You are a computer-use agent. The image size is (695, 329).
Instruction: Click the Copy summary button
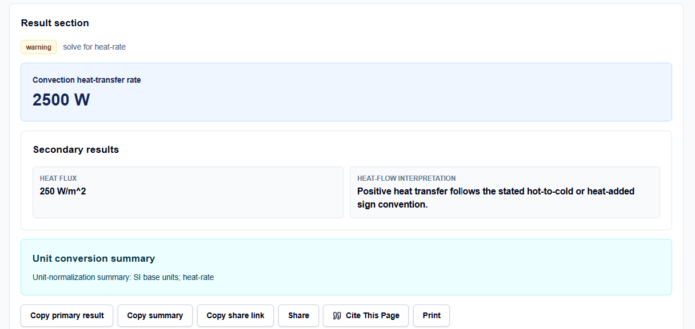pos(155,315)
